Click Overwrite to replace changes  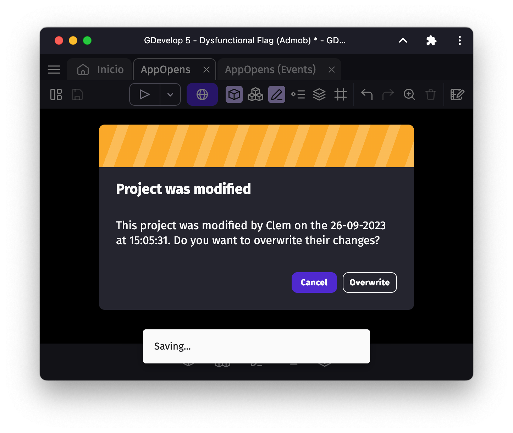click(x=369, y=283)
